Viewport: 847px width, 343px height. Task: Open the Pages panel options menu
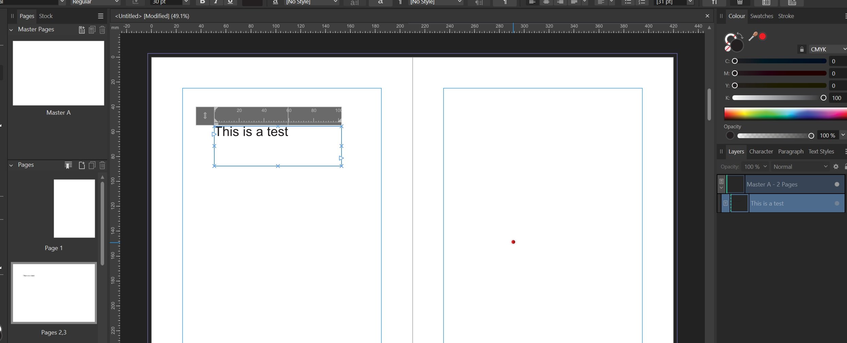(x=100, y=16)
